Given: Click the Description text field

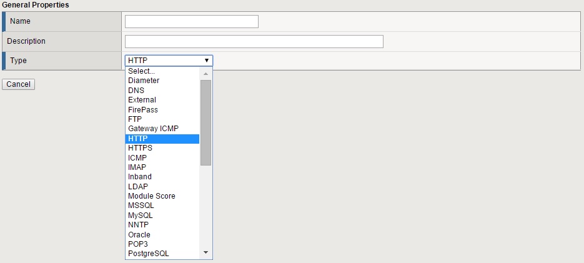Looking at the screenshot, I should pyautogui.click(x=254, y=41).
